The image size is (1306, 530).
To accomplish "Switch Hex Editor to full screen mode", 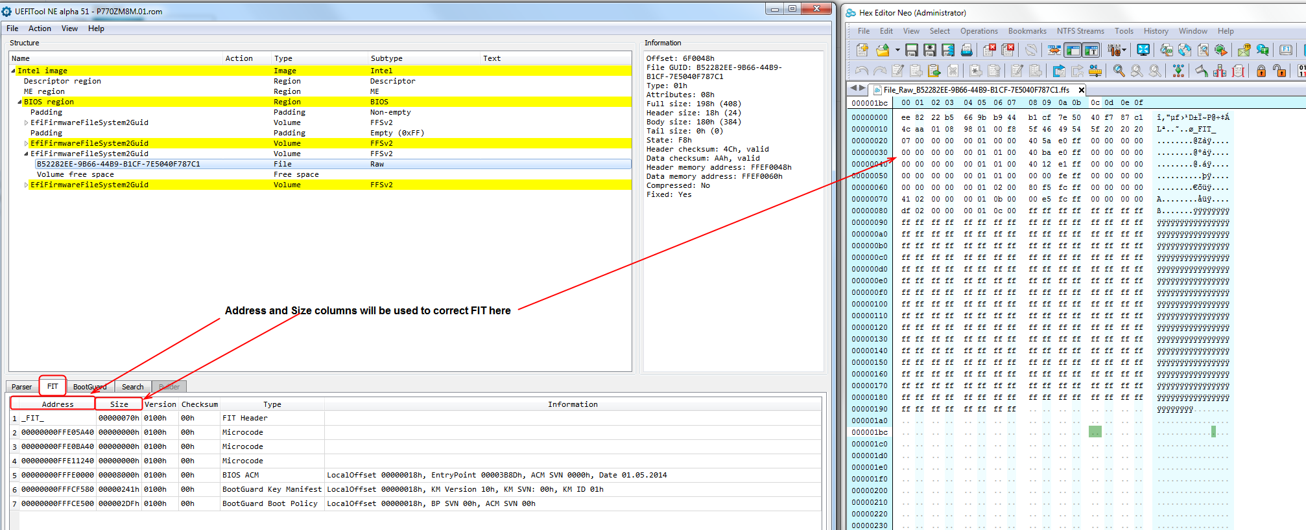I will click(x=1143, y=50).
